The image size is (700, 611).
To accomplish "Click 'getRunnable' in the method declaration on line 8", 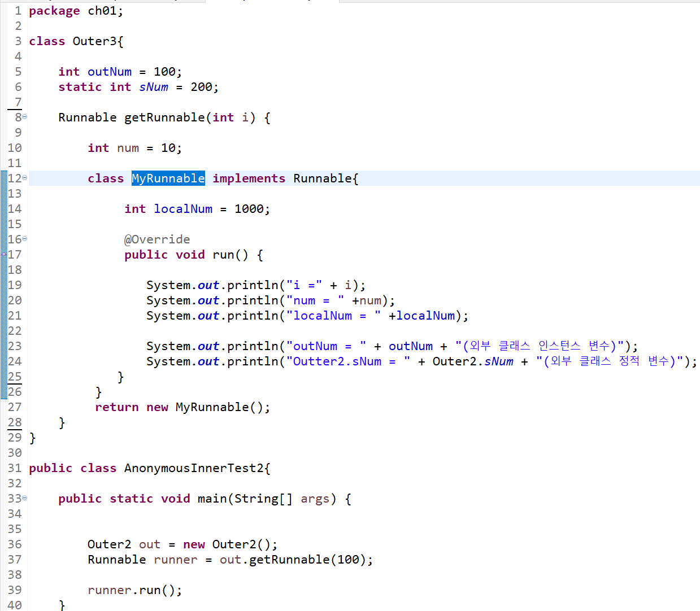I will [x=164, y=117].
